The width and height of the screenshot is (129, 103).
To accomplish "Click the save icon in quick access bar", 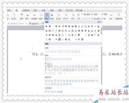I will click(9, 23).
